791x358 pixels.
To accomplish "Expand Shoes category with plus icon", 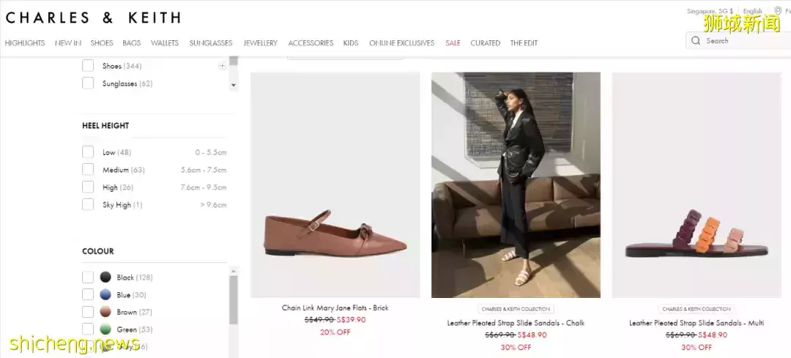I will pos(222,66).
